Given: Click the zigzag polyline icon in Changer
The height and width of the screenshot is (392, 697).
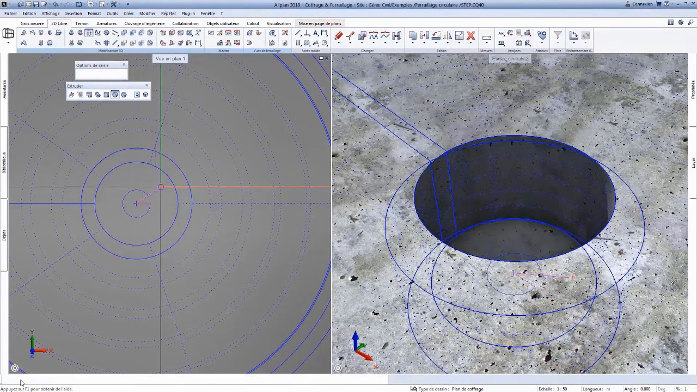Looking at the screenshot, I should click(x=385, y=36).
